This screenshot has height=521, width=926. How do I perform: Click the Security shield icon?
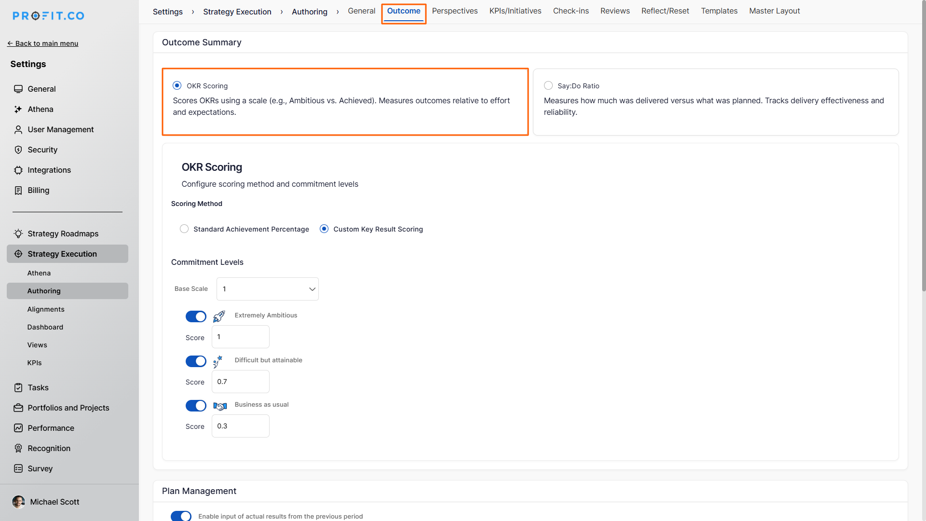pyautogui.click(x=18, y=150)
